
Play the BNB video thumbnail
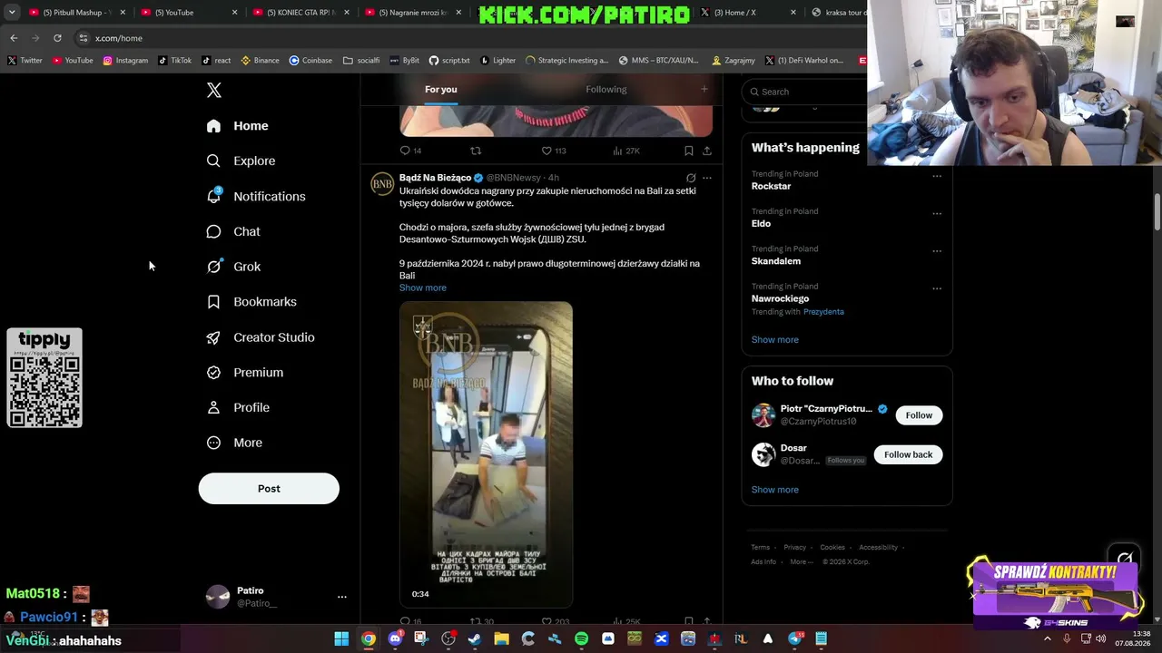(486, 454)
